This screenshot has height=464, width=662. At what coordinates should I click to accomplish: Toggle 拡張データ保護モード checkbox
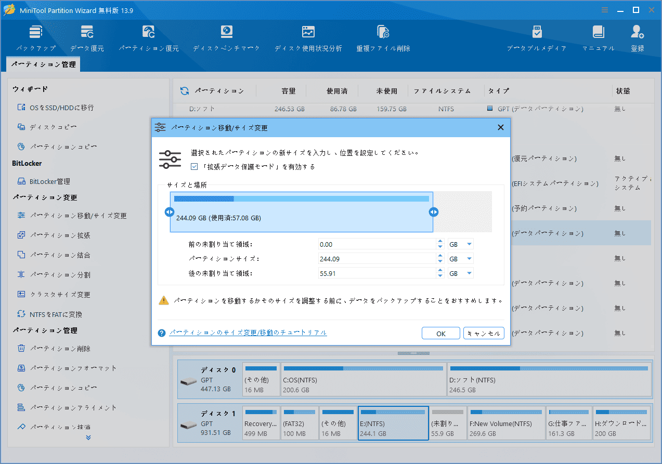pyautogui.click(x=194, y=167)
